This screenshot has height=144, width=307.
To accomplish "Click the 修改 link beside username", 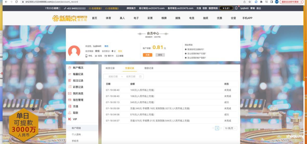I will tap(106, 46).
